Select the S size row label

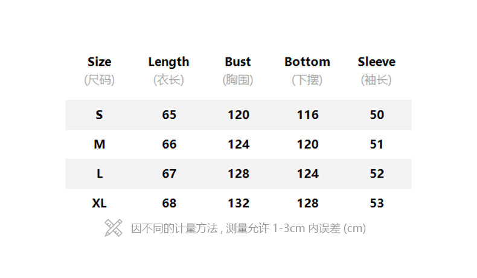100,115
